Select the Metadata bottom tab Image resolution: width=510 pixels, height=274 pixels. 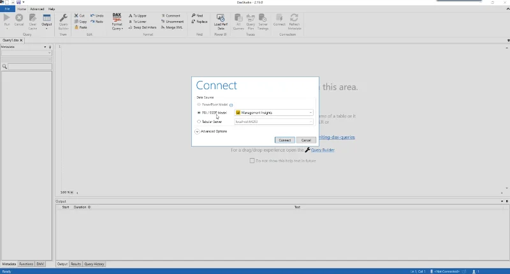[9, 264]
